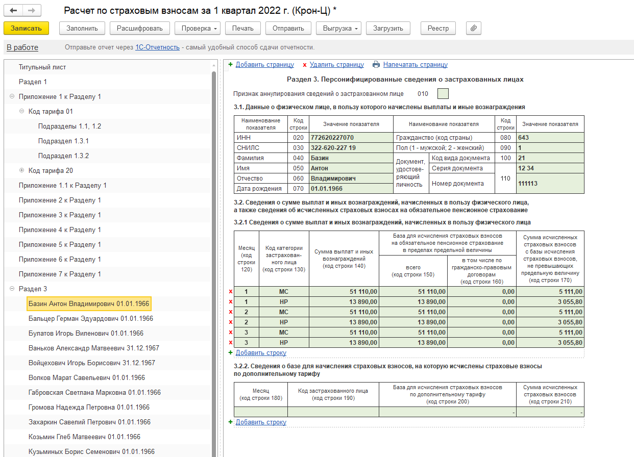The image size is (634, 457).
Task: Click the green plus beside Добавить страницу
Action: pos(230,65)
